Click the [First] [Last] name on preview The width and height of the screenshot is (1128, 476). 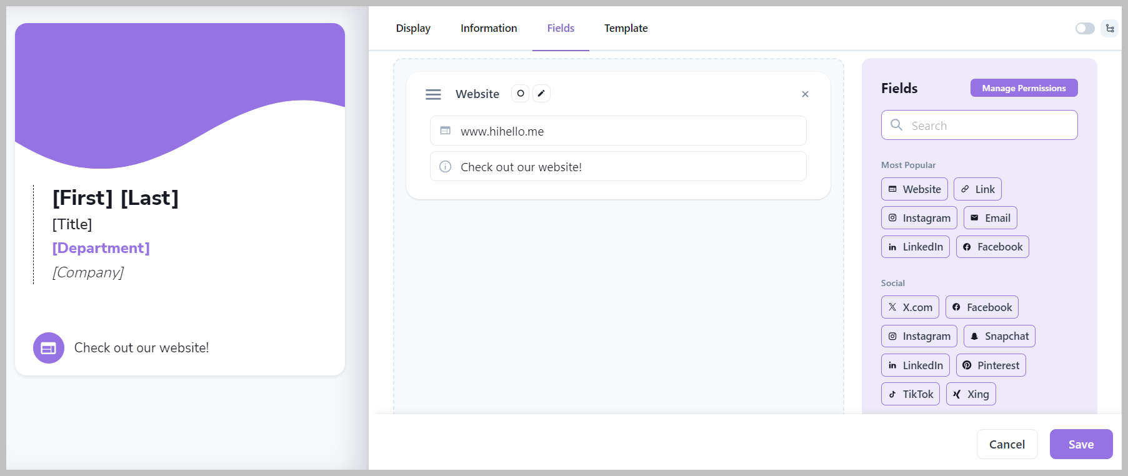tap(116, 198)
